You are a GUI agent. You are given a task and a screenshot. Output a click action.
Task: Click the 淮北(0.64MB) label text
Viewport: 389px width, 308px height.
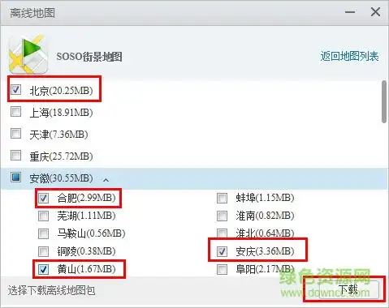pyautogui.click(x=265, y=233)
